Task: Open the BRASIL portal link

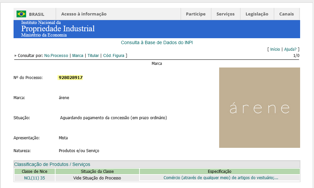Action: [37, 14]
